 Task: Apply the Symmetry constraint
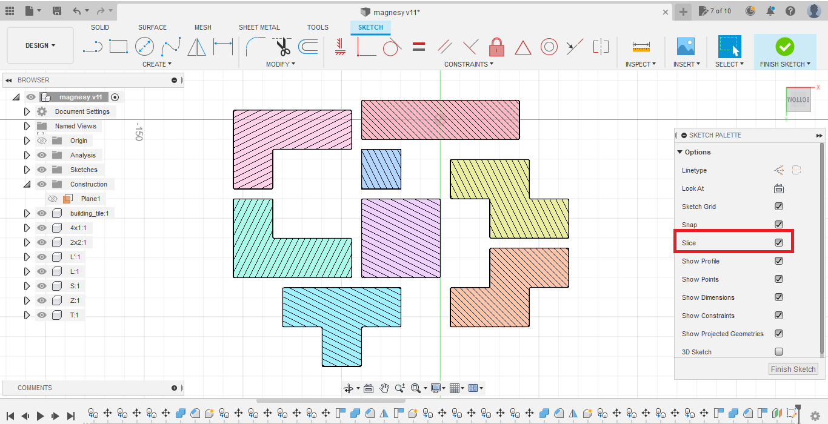(x=601, y=46)
